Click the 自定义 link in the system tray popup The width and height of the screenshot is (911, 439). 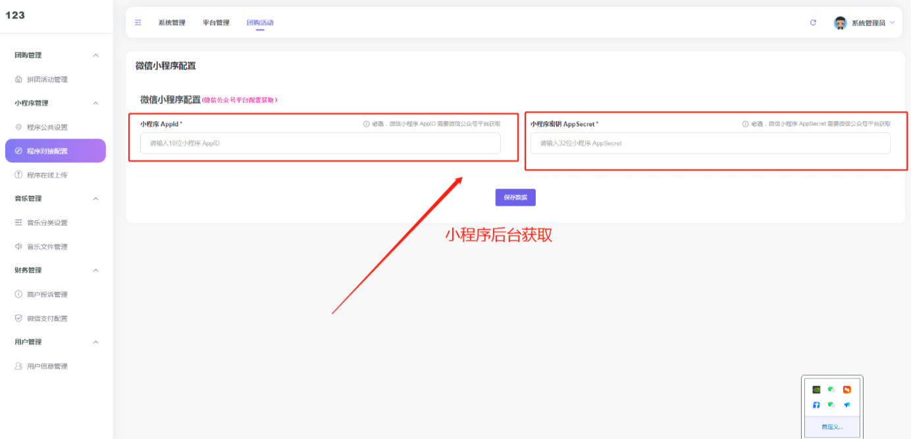coord(832,427)
